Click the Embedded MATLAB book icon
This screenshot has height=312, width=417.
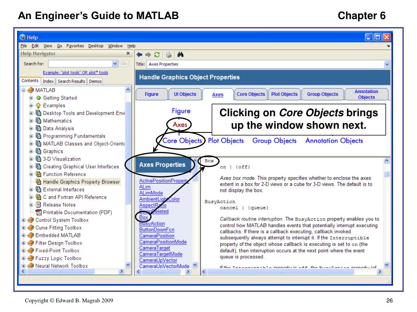coord(31,235)
